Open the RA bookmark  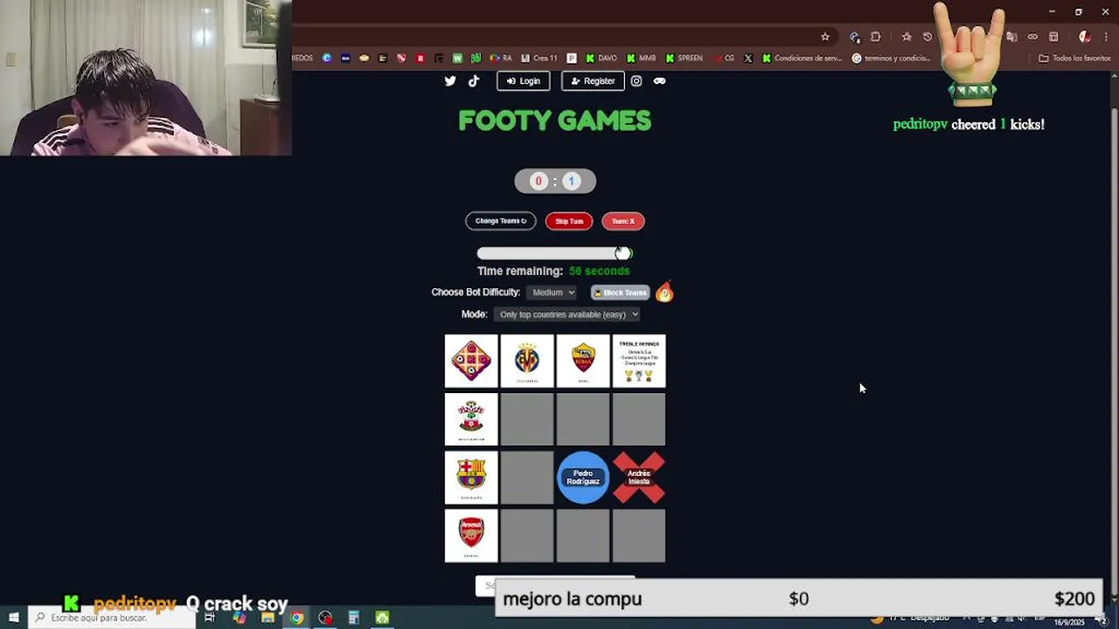pos(501,59)
